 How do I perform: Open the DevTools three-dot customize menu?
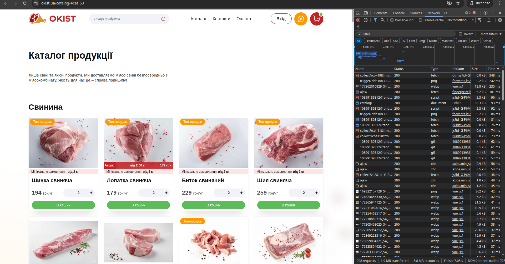point(493,13)
